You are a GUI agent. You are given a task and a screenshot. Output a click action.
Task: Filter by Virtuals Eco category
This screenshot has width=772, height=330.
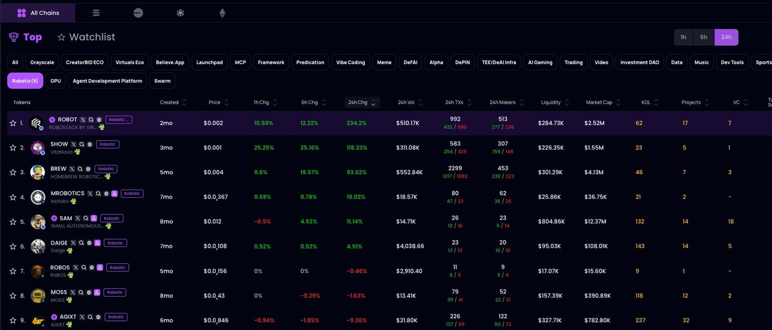point(130,62)
